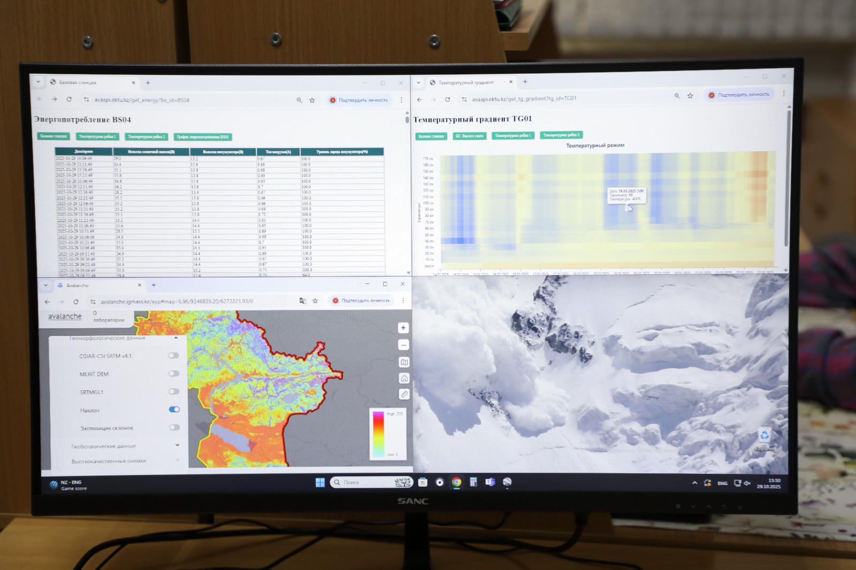Open Chrome from the Windows taskbar

456,482
